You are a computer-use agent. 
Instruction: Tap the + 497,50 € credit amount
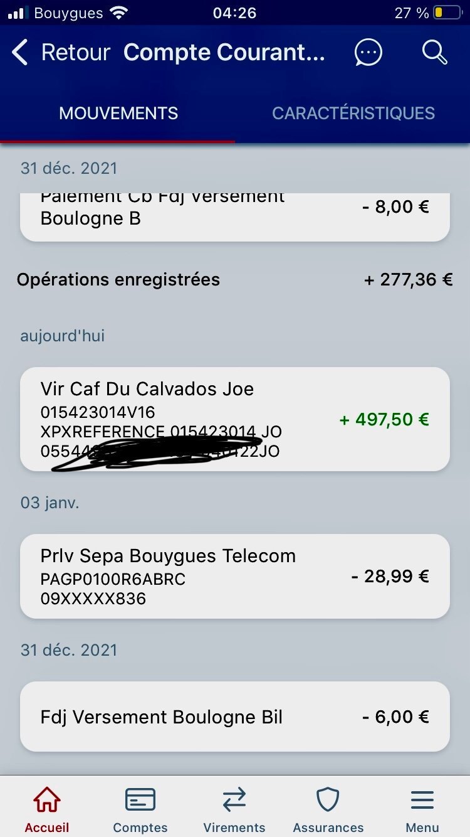(x=384, y=419)
